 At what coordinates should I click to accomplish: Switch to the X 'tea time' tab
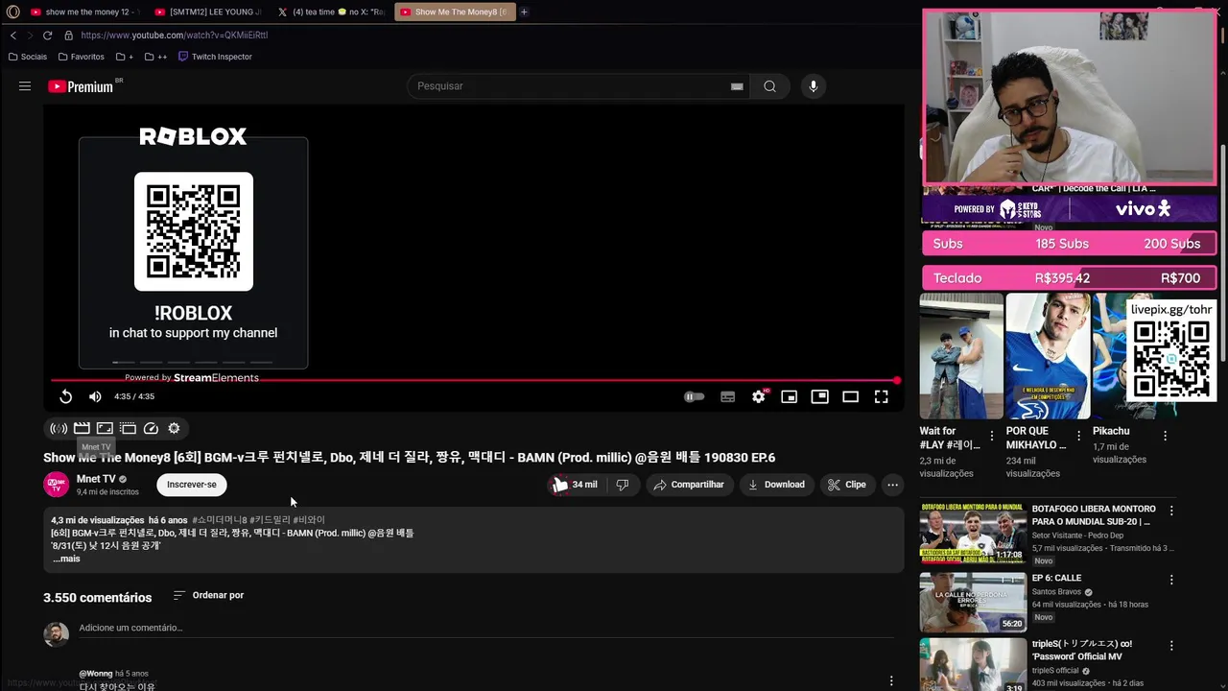(x=331, y=12)
